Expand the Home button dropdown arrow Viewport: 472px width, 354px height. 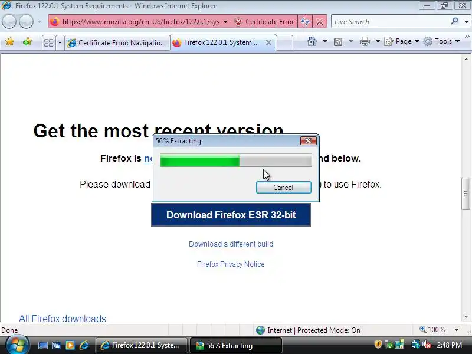click(x=324, y=41)
